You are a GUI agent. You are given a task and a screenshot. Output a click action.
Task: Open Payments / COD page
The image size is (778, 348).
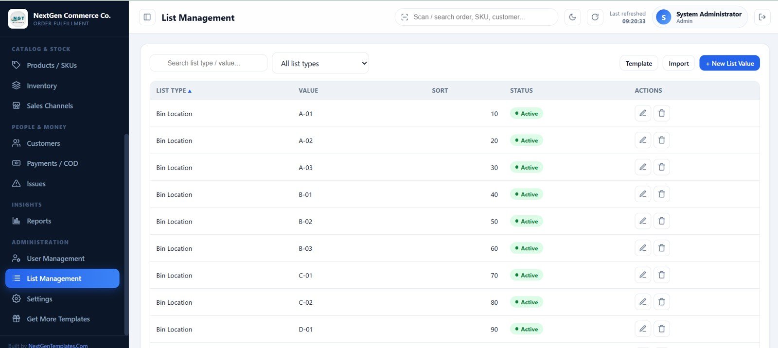click(x=62, y=163)
